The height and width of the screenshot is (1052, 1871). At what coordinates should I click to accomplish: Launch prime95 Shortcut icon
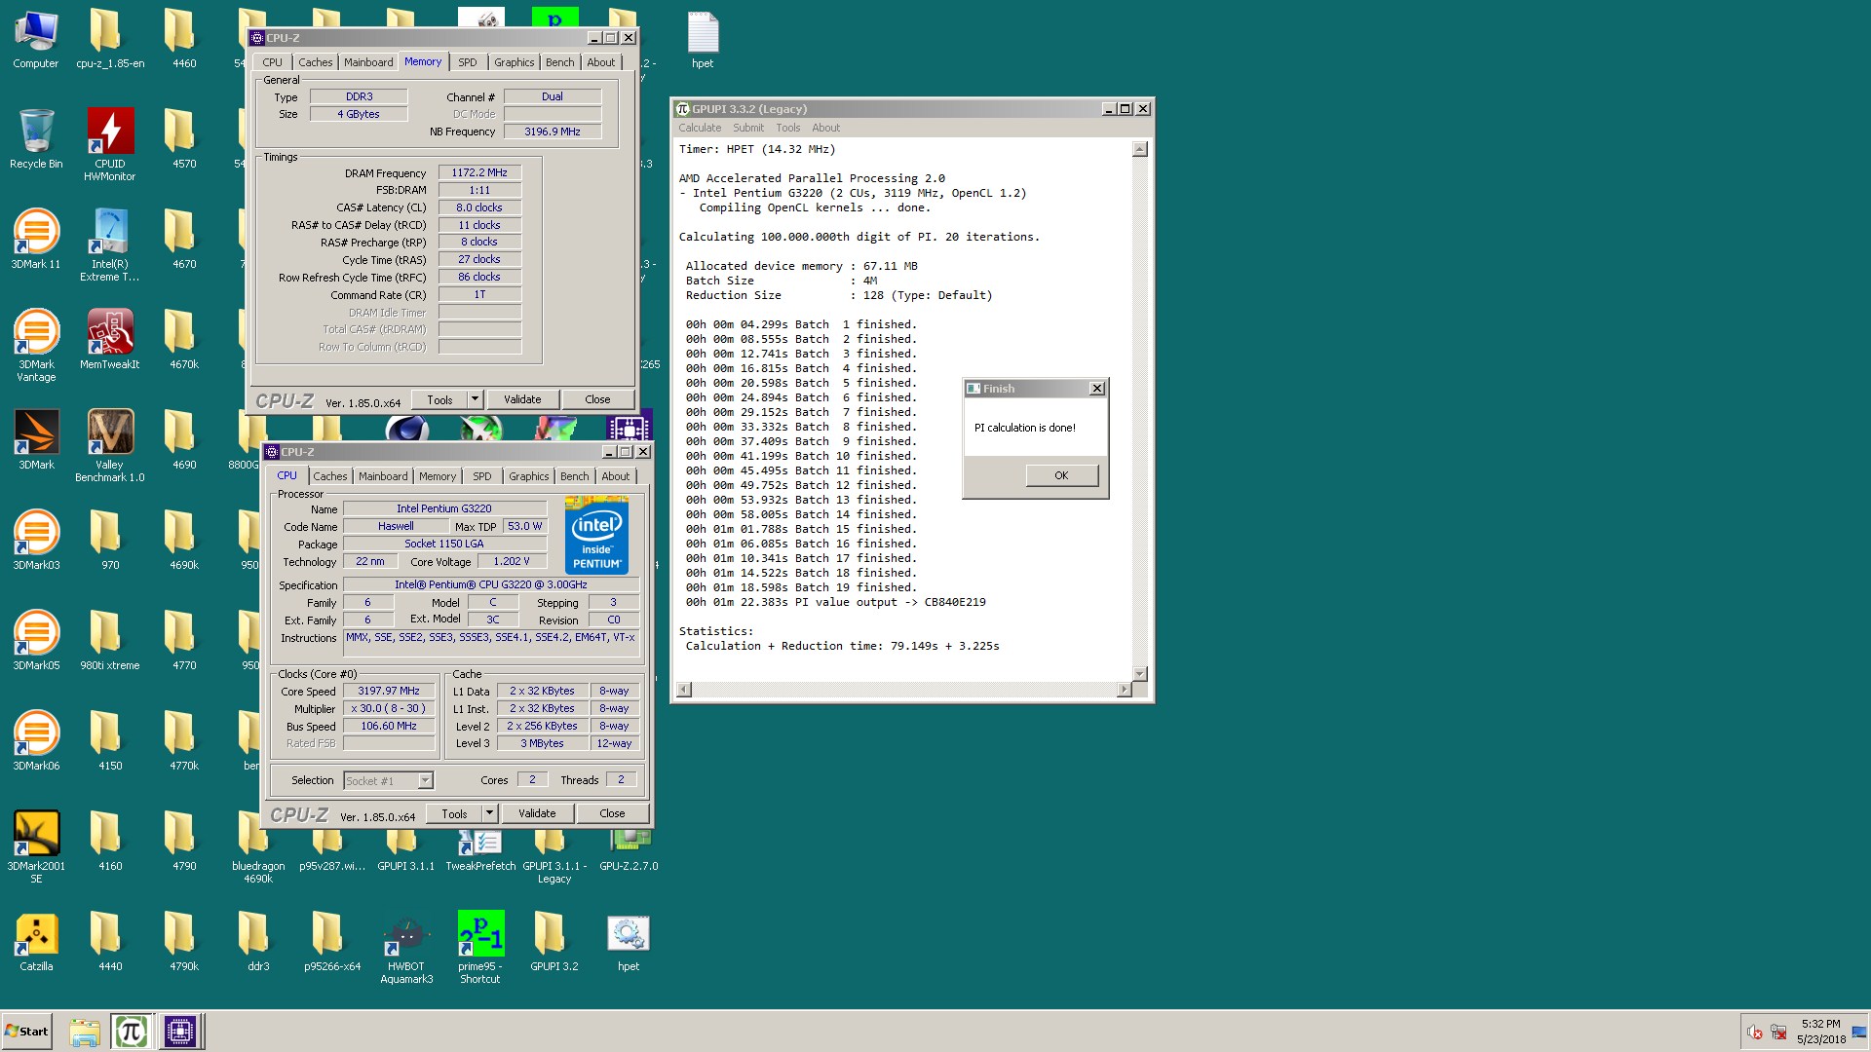click(x=480, y=948)
